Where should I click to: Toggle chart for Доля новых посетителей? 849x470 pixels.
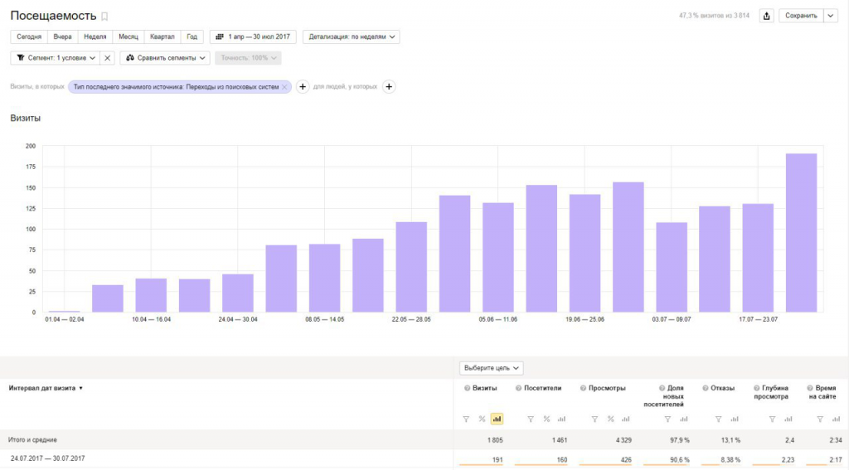click(x=683, y=419)
